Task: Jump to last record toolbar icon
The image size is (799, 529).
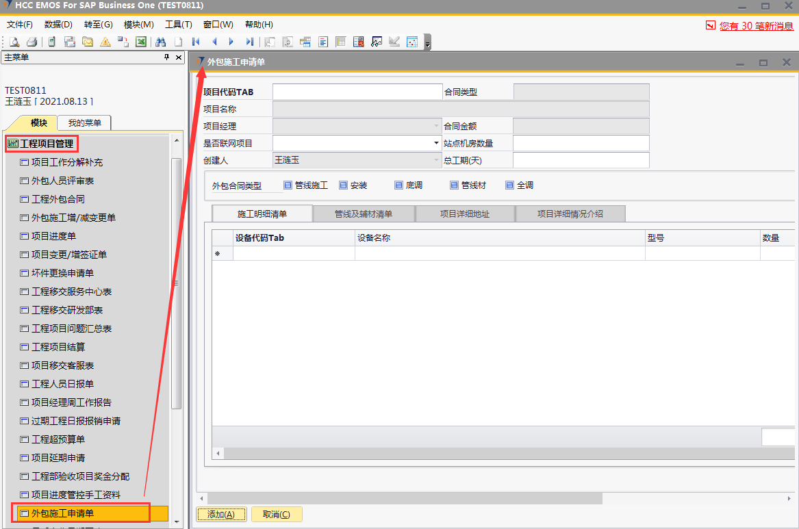Action: [249, 42]
